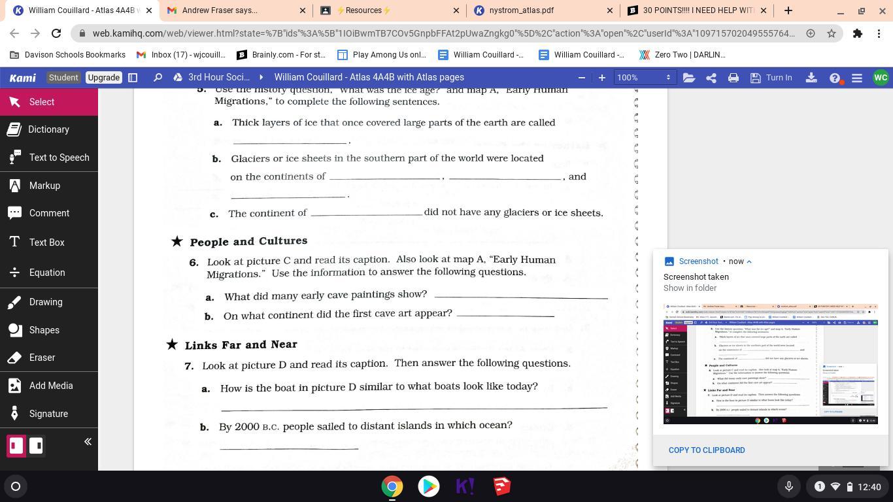Click the WC user account avatar

[881, 78]
